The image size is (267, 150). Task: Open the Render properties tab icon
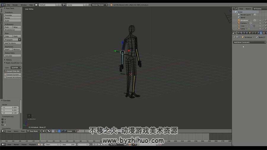tap(239, 33)
